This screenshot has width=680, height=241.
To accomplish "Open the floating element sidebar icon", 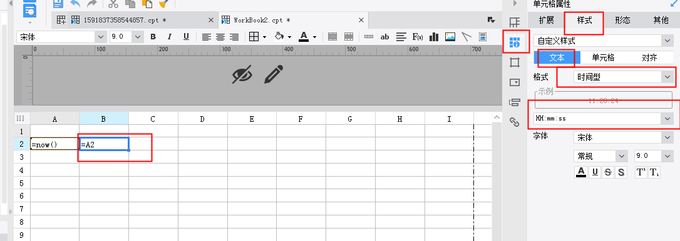I will coord(514,62).
